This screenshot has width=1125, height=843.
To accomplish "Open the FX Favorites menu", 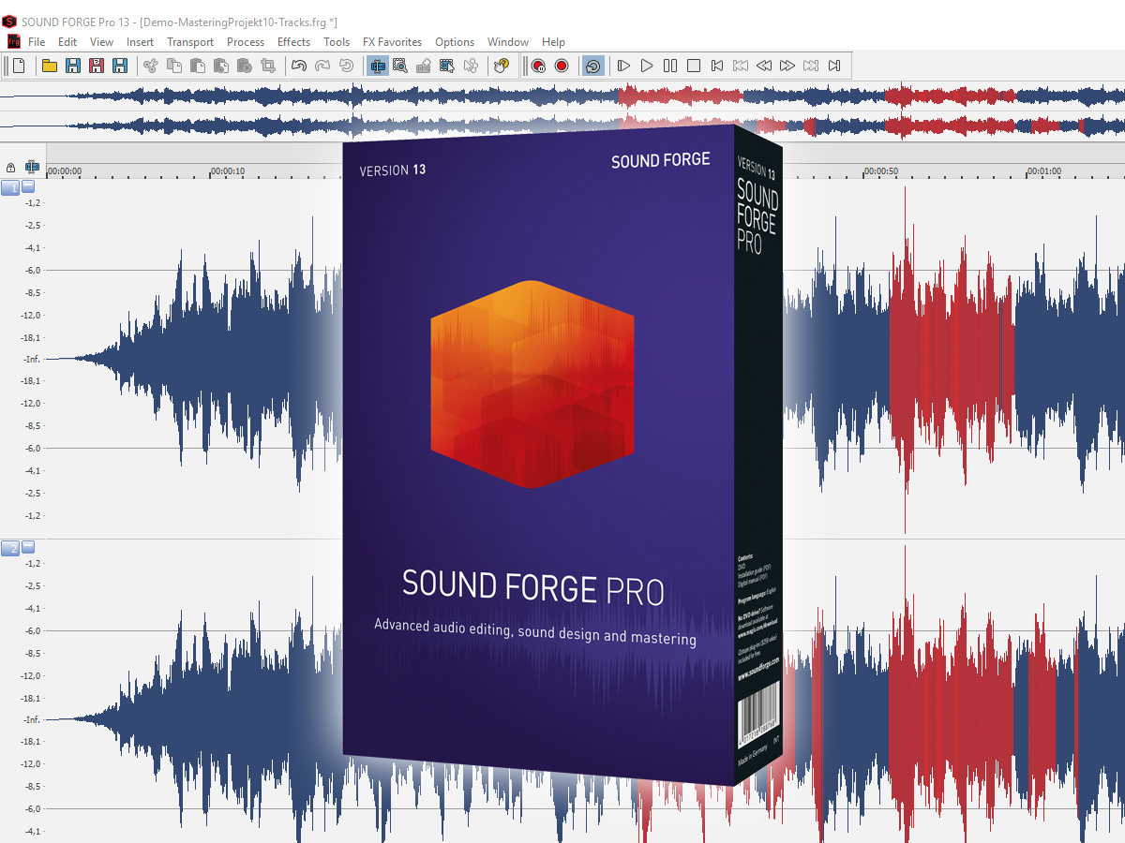I will coord(392,41).
